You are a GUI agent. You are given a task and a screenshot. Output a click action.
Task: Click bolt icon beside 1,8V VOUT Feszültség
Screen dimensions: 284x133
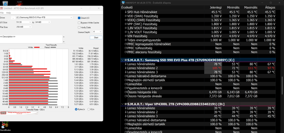pyautogui.click(x=126, y=28)
